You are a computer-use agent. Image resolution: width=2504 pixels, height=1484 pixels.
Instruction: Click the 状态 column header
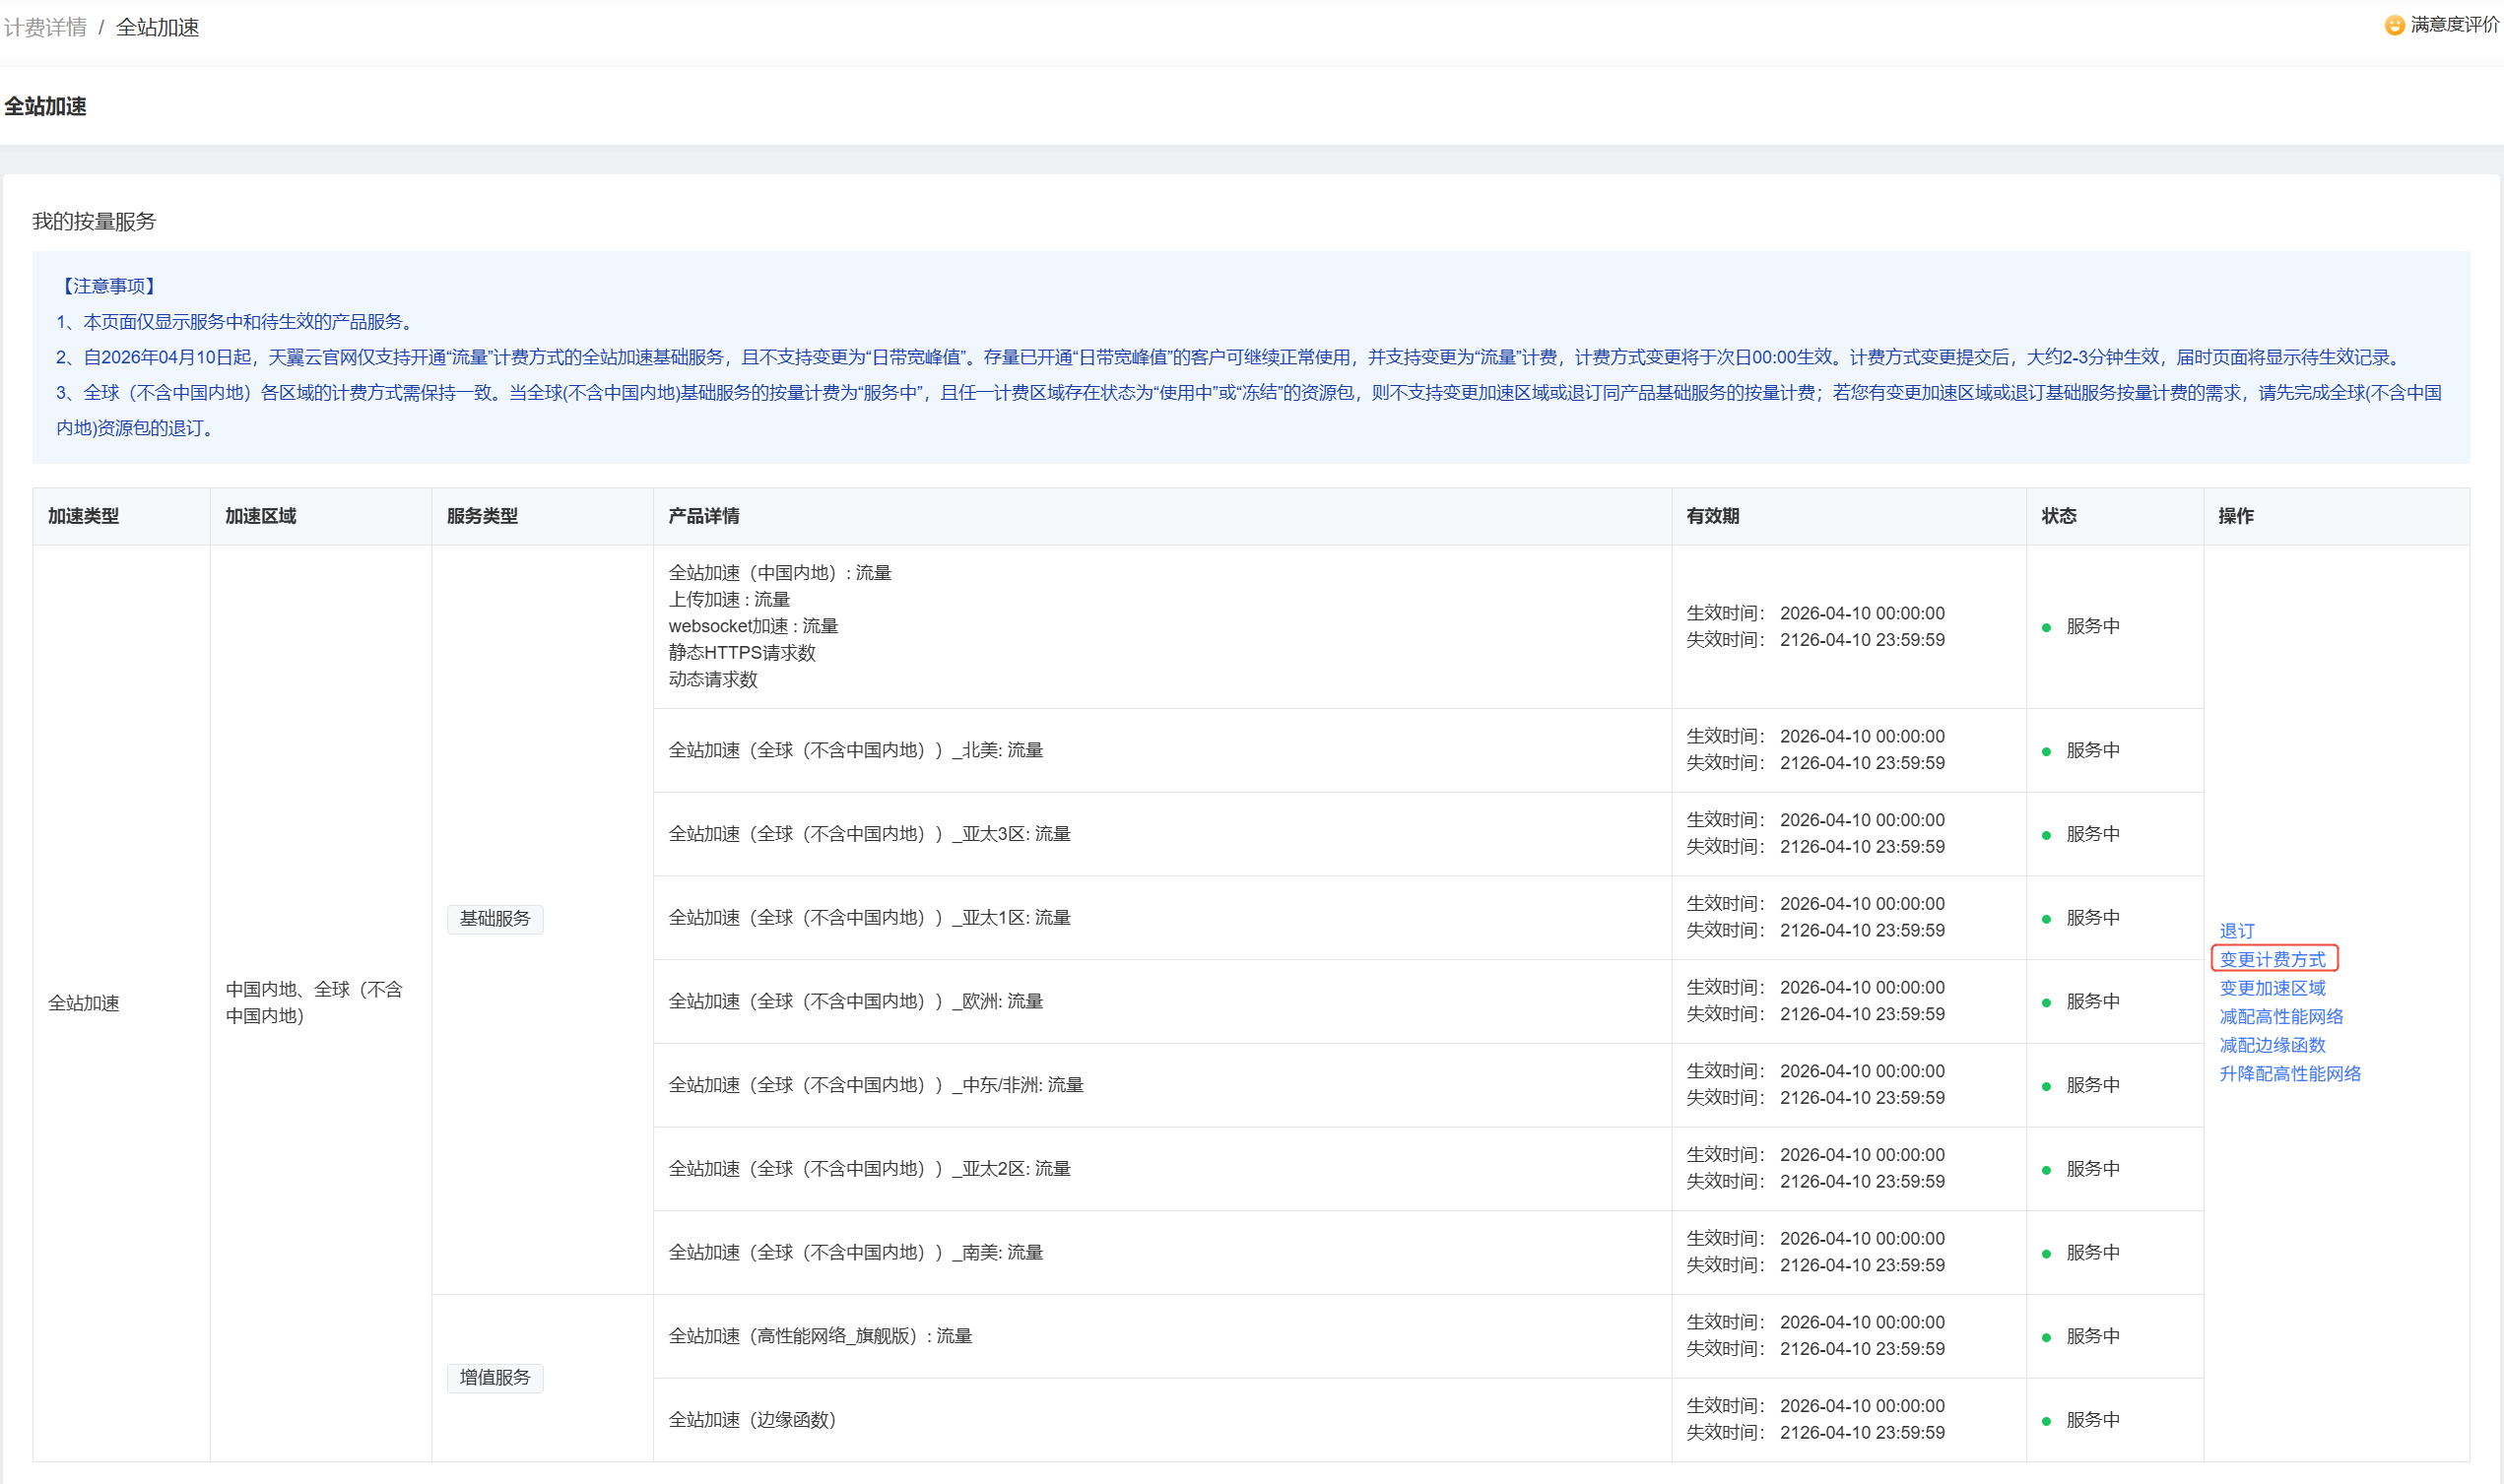(x=2059, y=516)
